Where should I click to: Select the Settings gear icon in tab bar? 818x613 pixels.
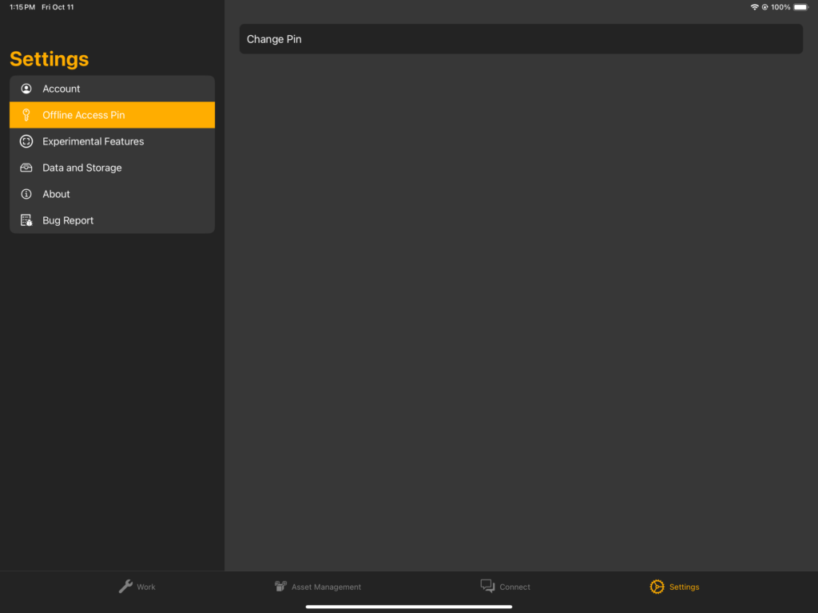(655, 586)
